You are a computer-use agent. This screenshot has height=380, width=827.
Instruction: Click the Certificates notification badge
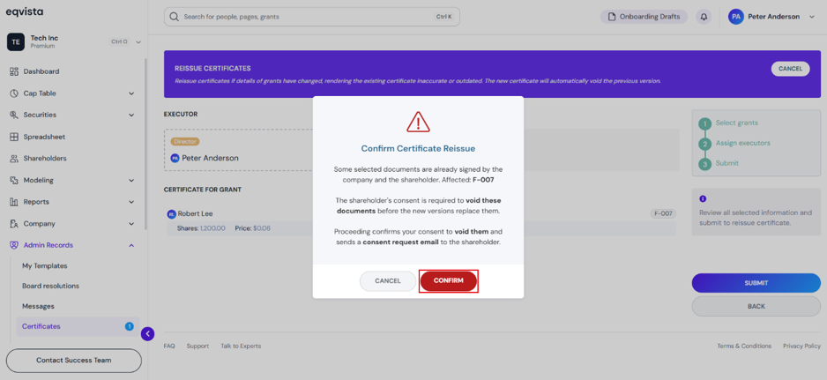130,327
